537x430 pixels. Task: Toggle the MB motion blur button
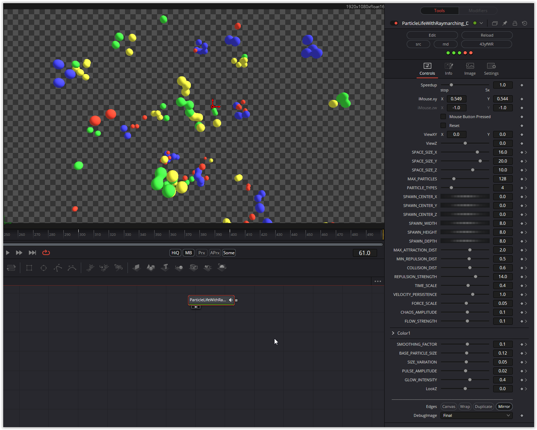coord(188,253)
